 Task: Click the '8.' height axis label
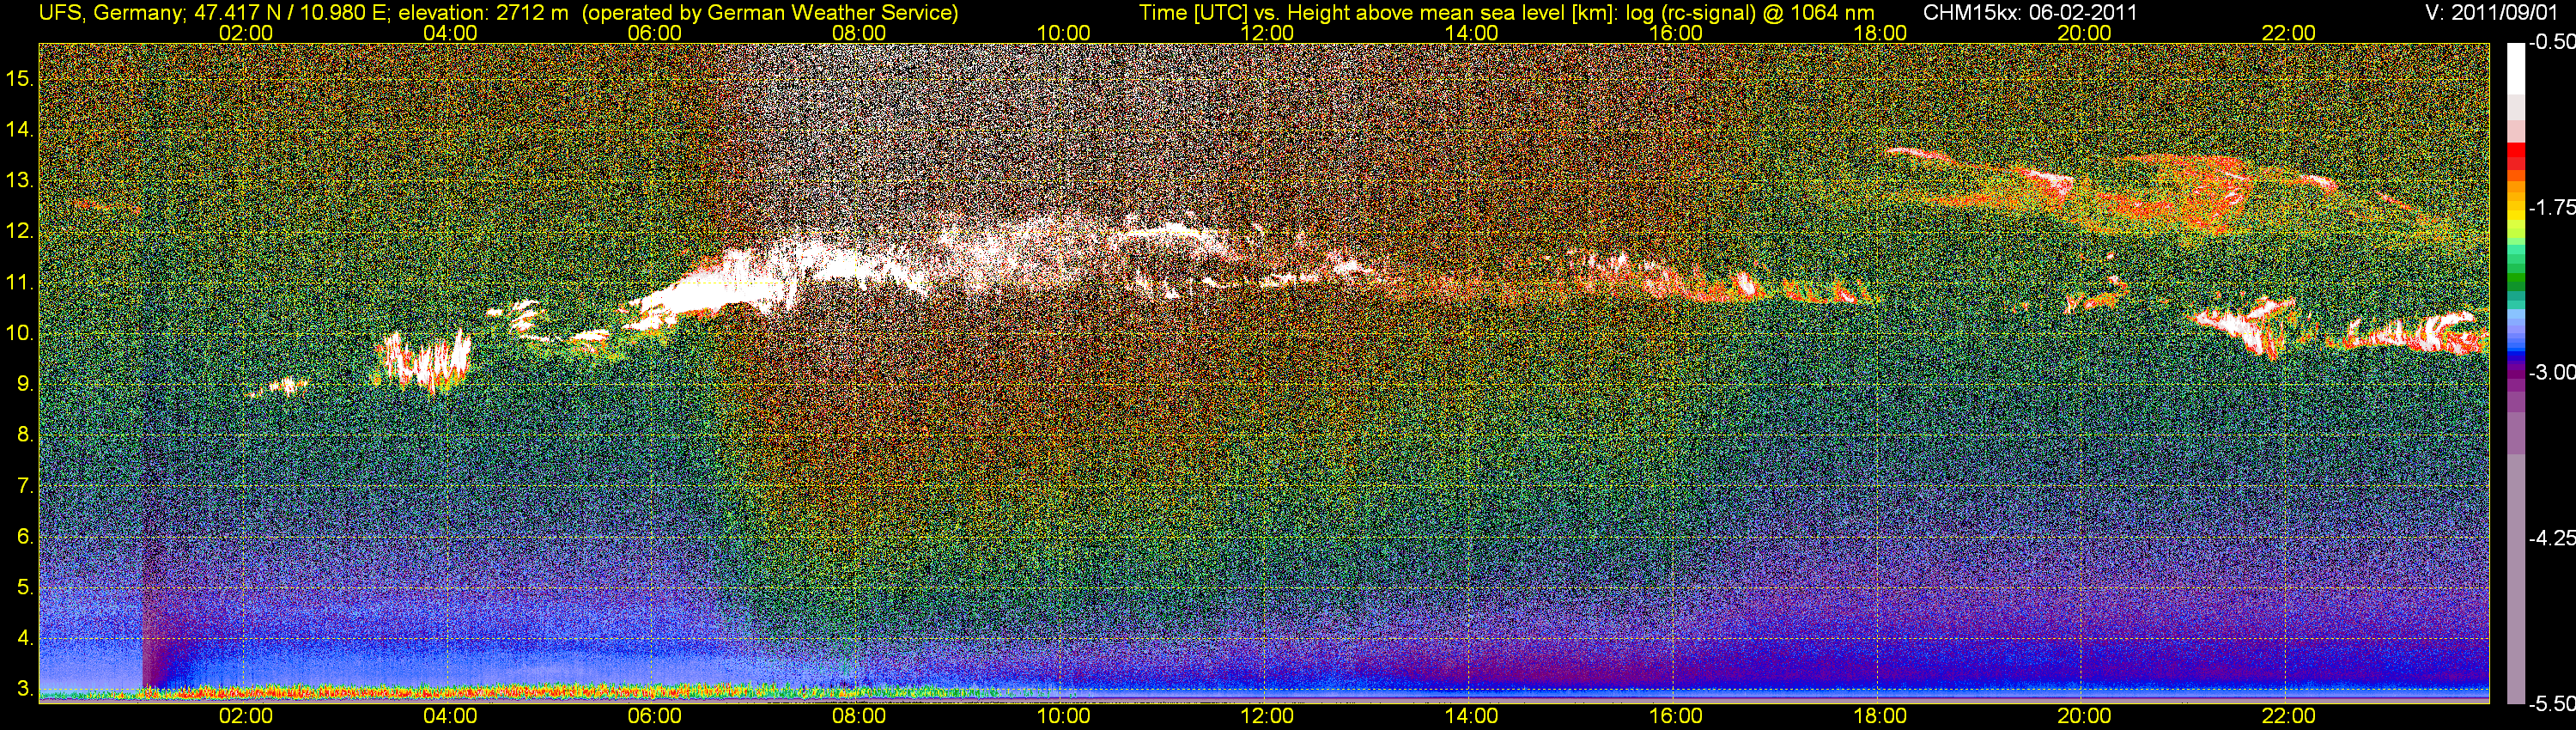tap(26, 435)
